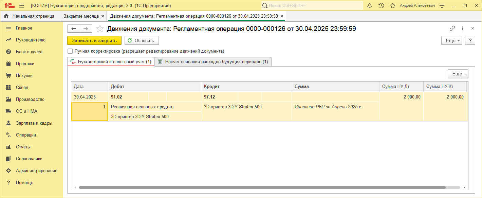Open Покупки section
This screenshot has height=198, width=482.
(x=31, y=75)
